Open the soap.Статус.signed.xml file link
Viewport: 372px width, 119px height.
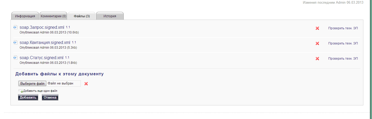(42, 58)
